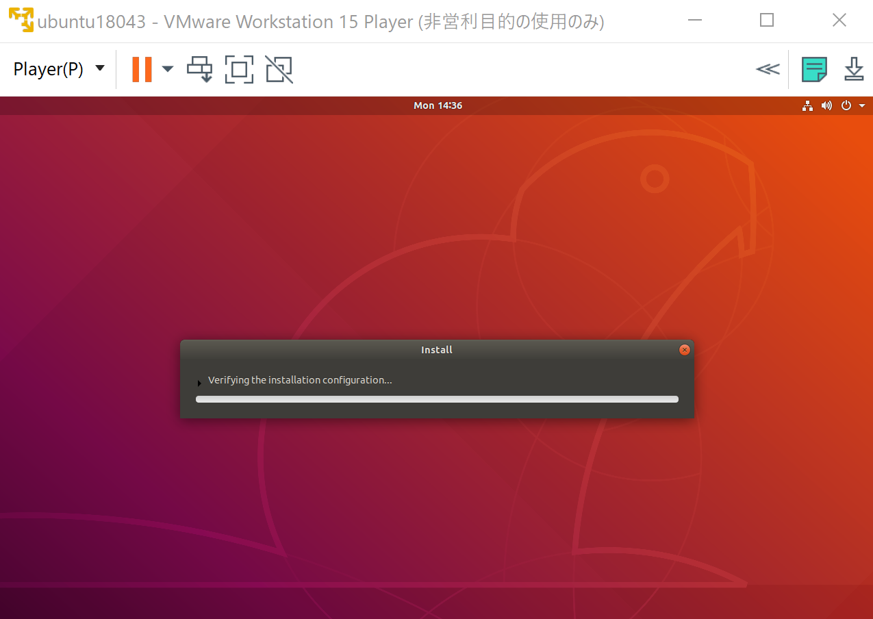Screen dimensions: 873x619
Task: Expand the Ubuntu system menu arrow
Action: 862,105
